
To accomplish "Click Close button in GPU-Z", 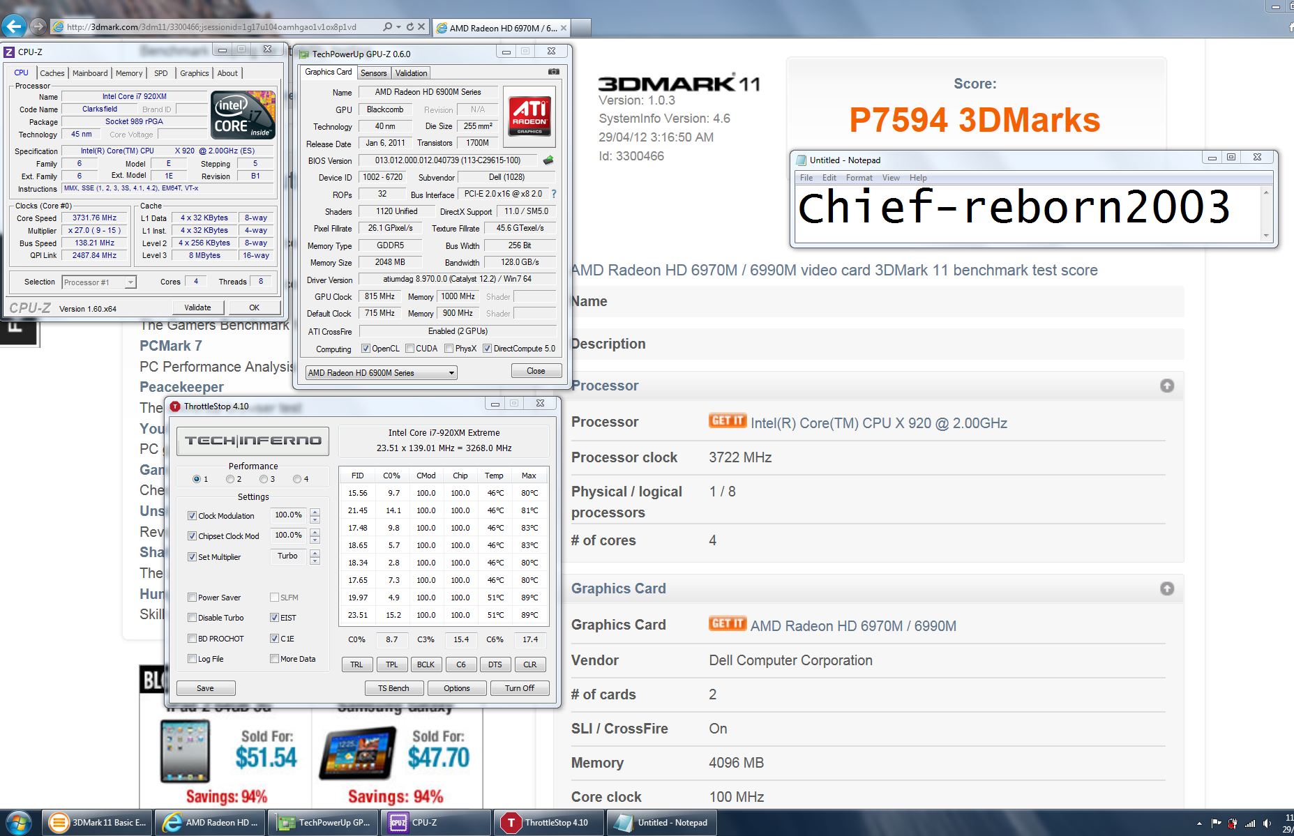I will point(536,371).
